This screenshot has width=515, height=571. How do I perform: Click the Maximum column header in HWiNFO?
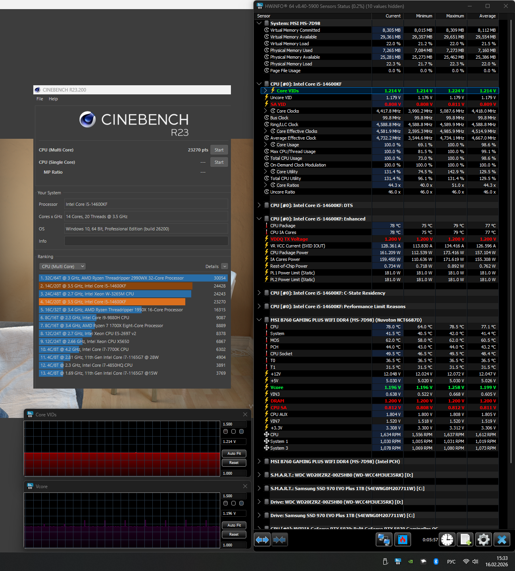[x=451, y=16]
